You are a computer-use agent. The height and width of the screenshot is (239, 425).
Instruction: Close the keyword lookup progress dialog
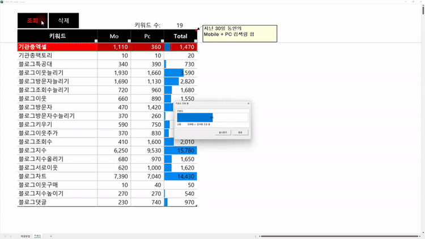248,104
